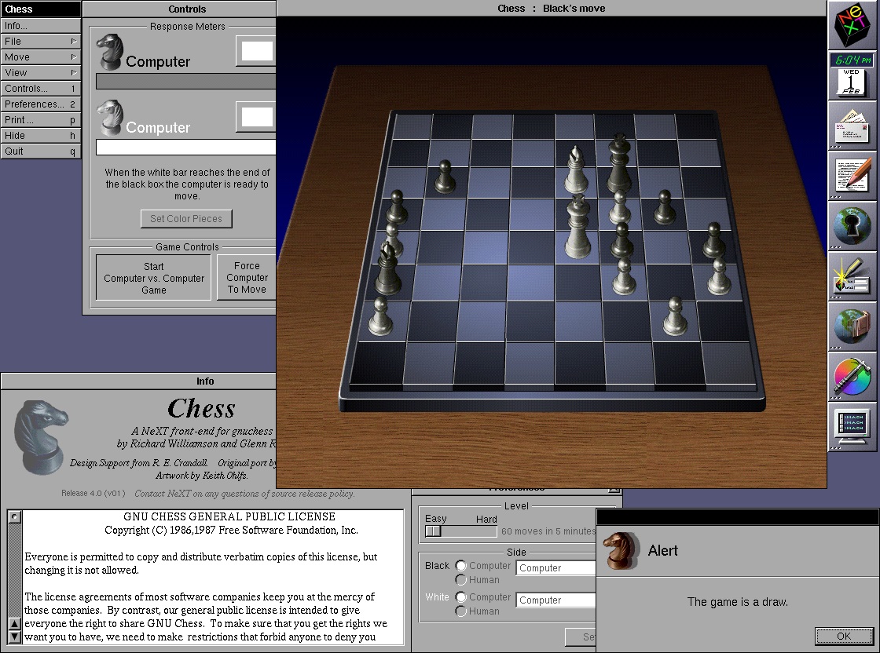Expand the View submenu
This screenshot has height=653, width=880.
click(40, 73)
